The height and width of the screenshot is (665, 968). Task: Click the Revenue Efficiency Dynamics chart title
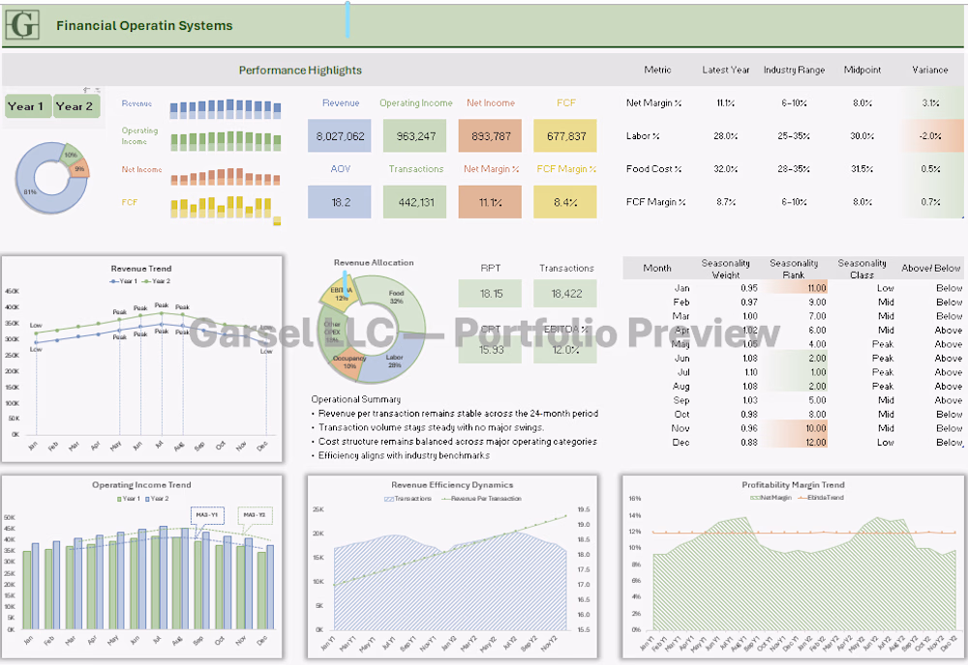pyautogui.click(x=452, y=485)
